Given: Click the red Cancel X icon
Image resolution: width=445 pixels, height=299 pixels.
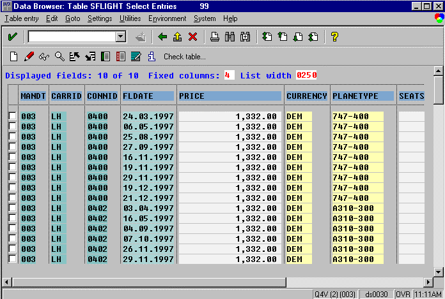Looking at the screenshot, I should pyautogui.click(x=192, y=37).
